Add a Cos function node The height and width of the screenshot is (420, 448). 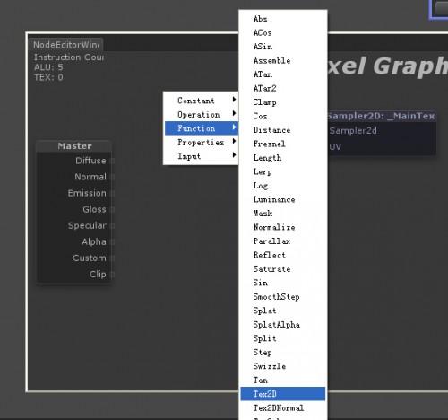(283, 116)
